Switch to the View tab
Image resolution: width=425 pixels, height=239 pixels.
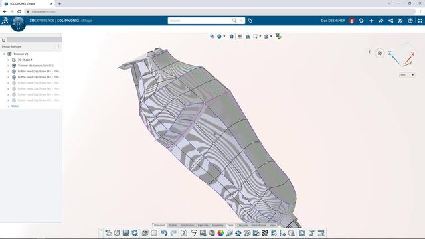click(x=272, y=226)
